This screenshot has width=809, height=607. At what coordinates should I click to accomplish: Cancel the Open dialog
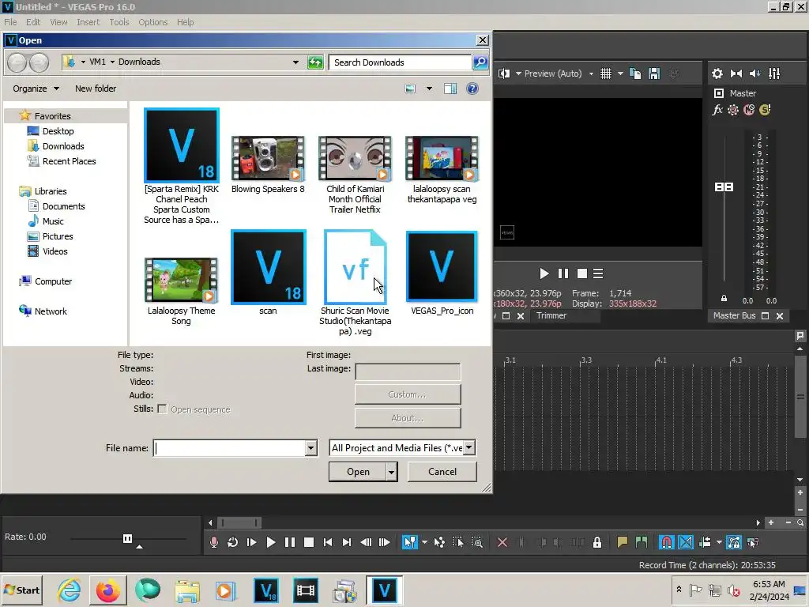pyautogui.click(x=442, y=472)
